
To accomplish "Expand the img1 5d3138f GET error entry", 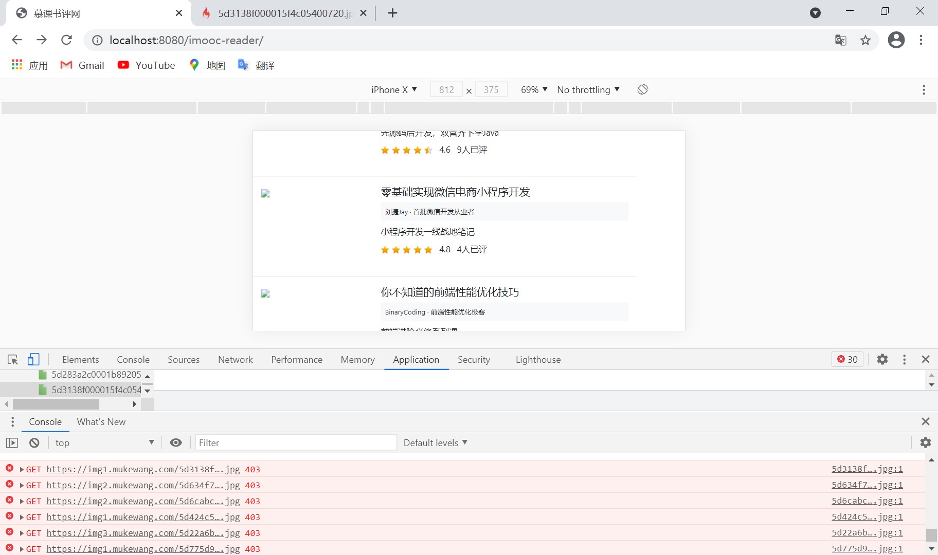I will click(x=22, y=469).
